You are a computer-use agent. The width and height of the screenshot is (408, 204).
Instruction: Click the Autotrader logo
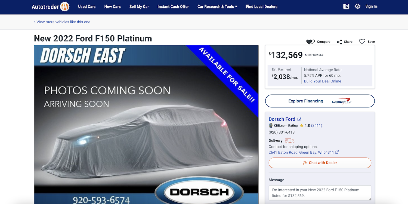(x=51, y=7)
